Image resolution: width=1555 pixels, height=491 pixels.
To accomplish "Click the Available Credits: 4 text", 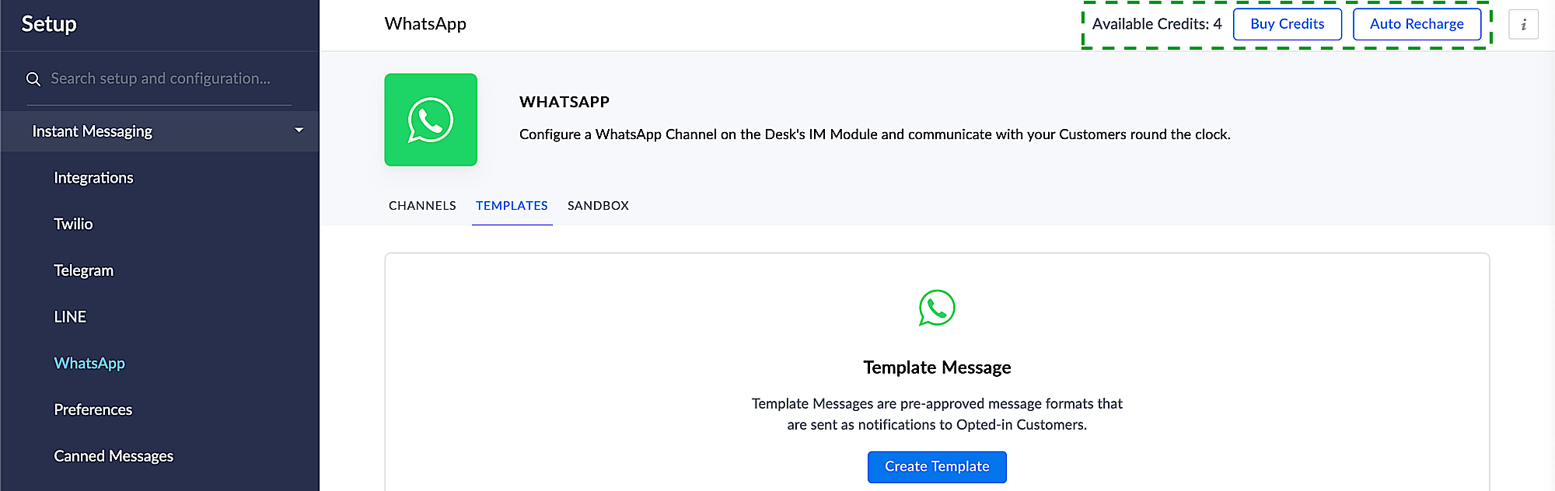I will (1157, 24).
